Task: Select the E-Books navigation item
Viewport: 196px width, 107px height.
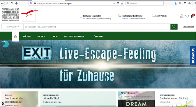Action: pos(41,37)
